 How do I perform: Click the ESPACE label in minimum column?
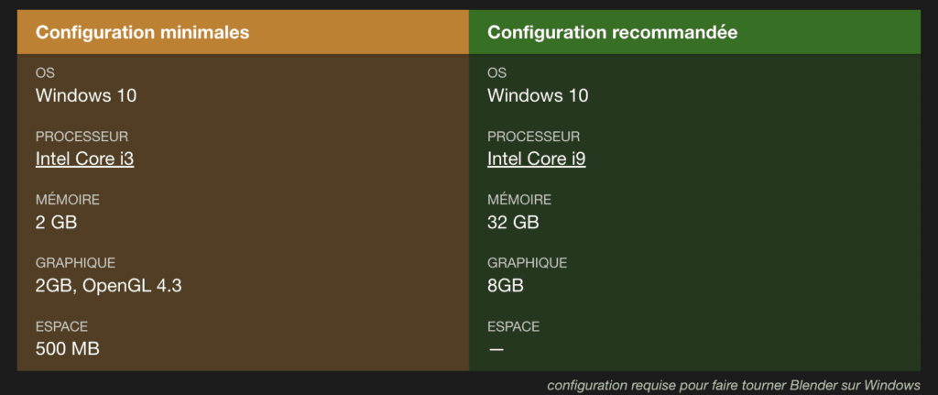pyautogui.click(x=61, y=327)
